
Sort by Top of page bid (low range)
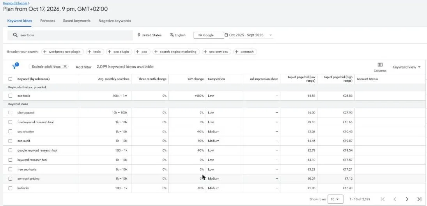tap(301, 79)
